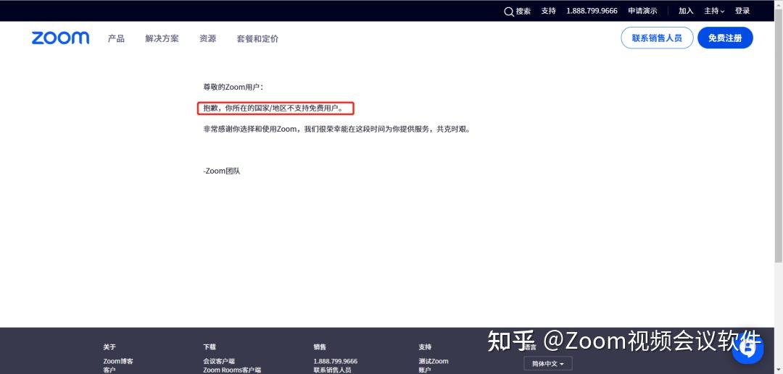Image resolution: width=783 pixels, height=374 pixels.
Task: Click the text 尊敬的Zoom用户
Action: pos(233,87)
